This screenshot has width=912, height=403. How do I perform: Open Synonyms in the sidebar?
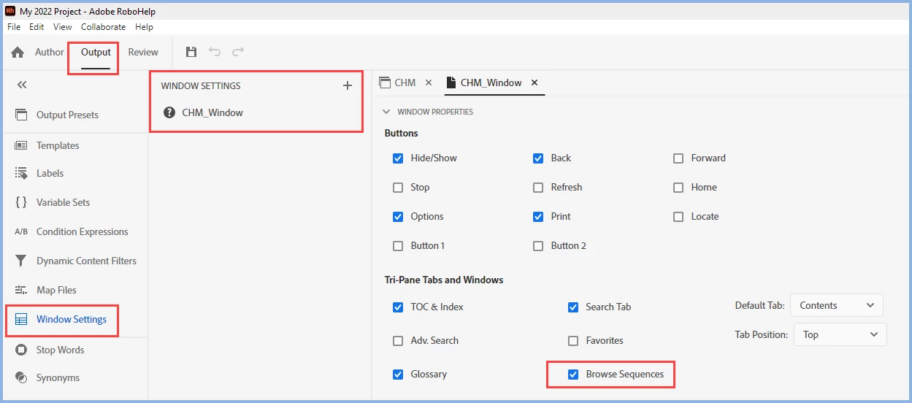click(x=58, y=377)
